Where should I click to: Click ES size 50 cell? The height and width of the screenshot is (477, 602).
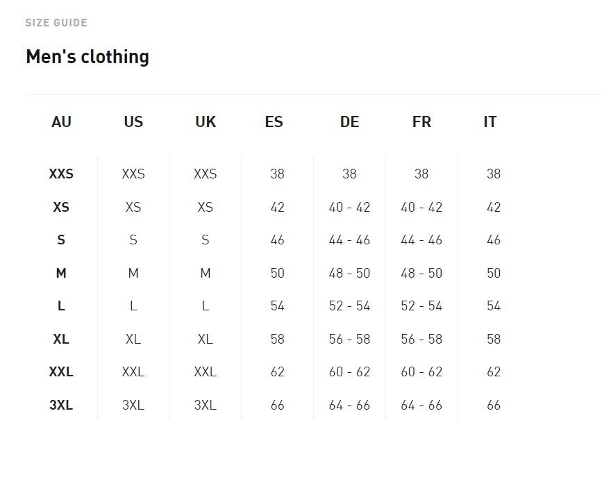click(x=277, y=273)
